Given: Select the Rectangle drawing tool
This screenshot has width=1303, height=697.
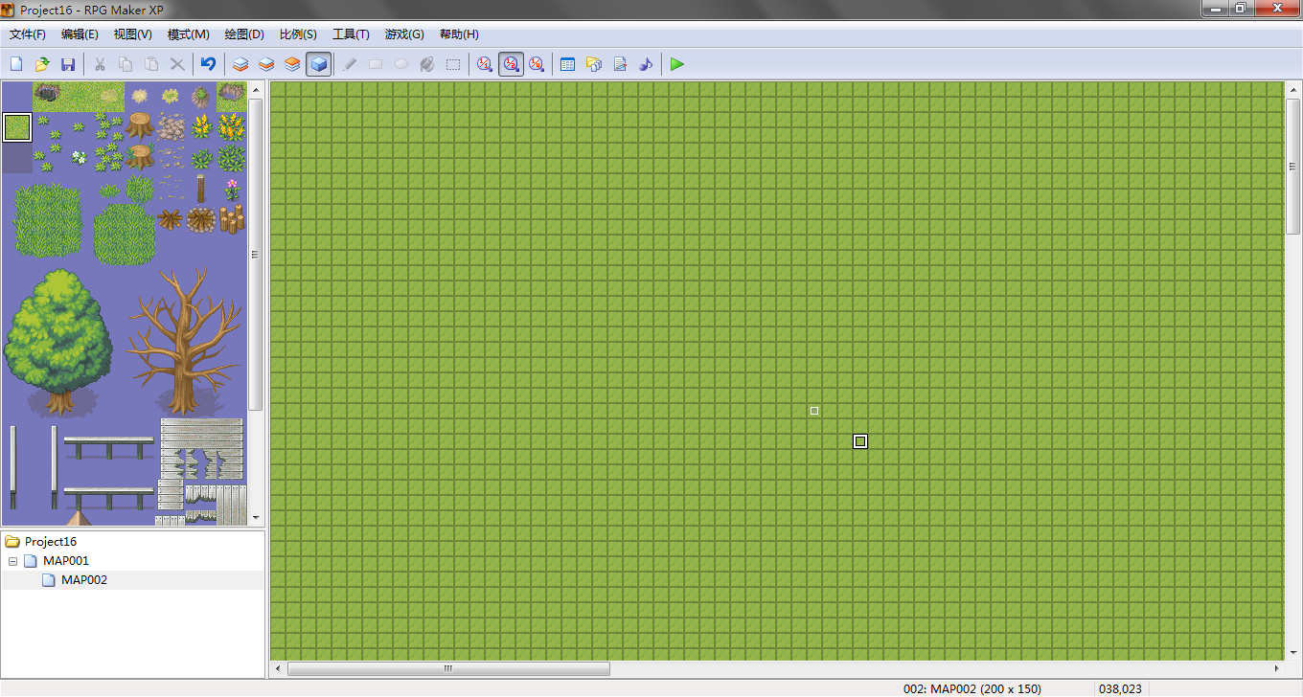Looking at the screenshot, I should pyautogui.click(x=376, y=64).
